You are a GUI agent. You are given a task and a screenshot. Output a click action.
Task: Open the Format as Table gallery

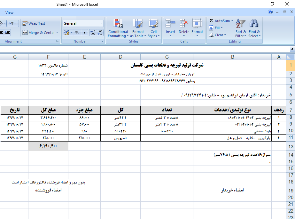click(x=138, y=28)
